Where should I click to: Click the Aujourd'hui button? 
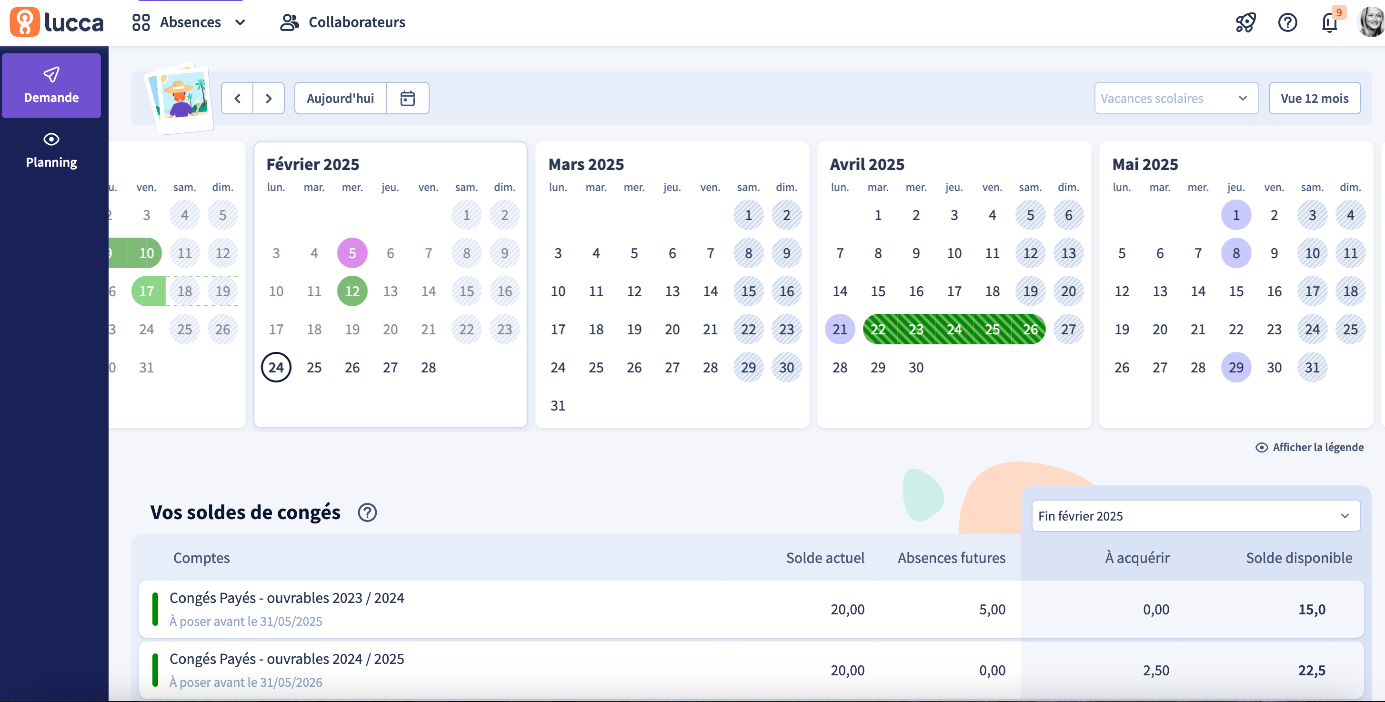tap(340, 99)
